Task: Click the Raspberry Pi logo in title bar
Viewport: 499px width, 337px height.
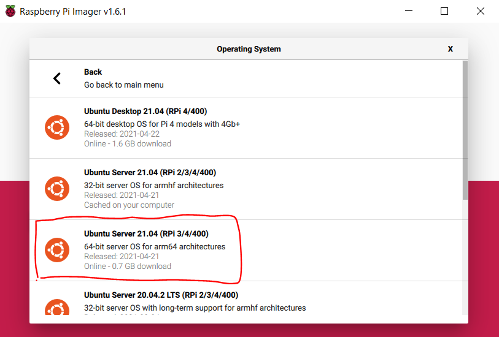Action: [10, 11]
